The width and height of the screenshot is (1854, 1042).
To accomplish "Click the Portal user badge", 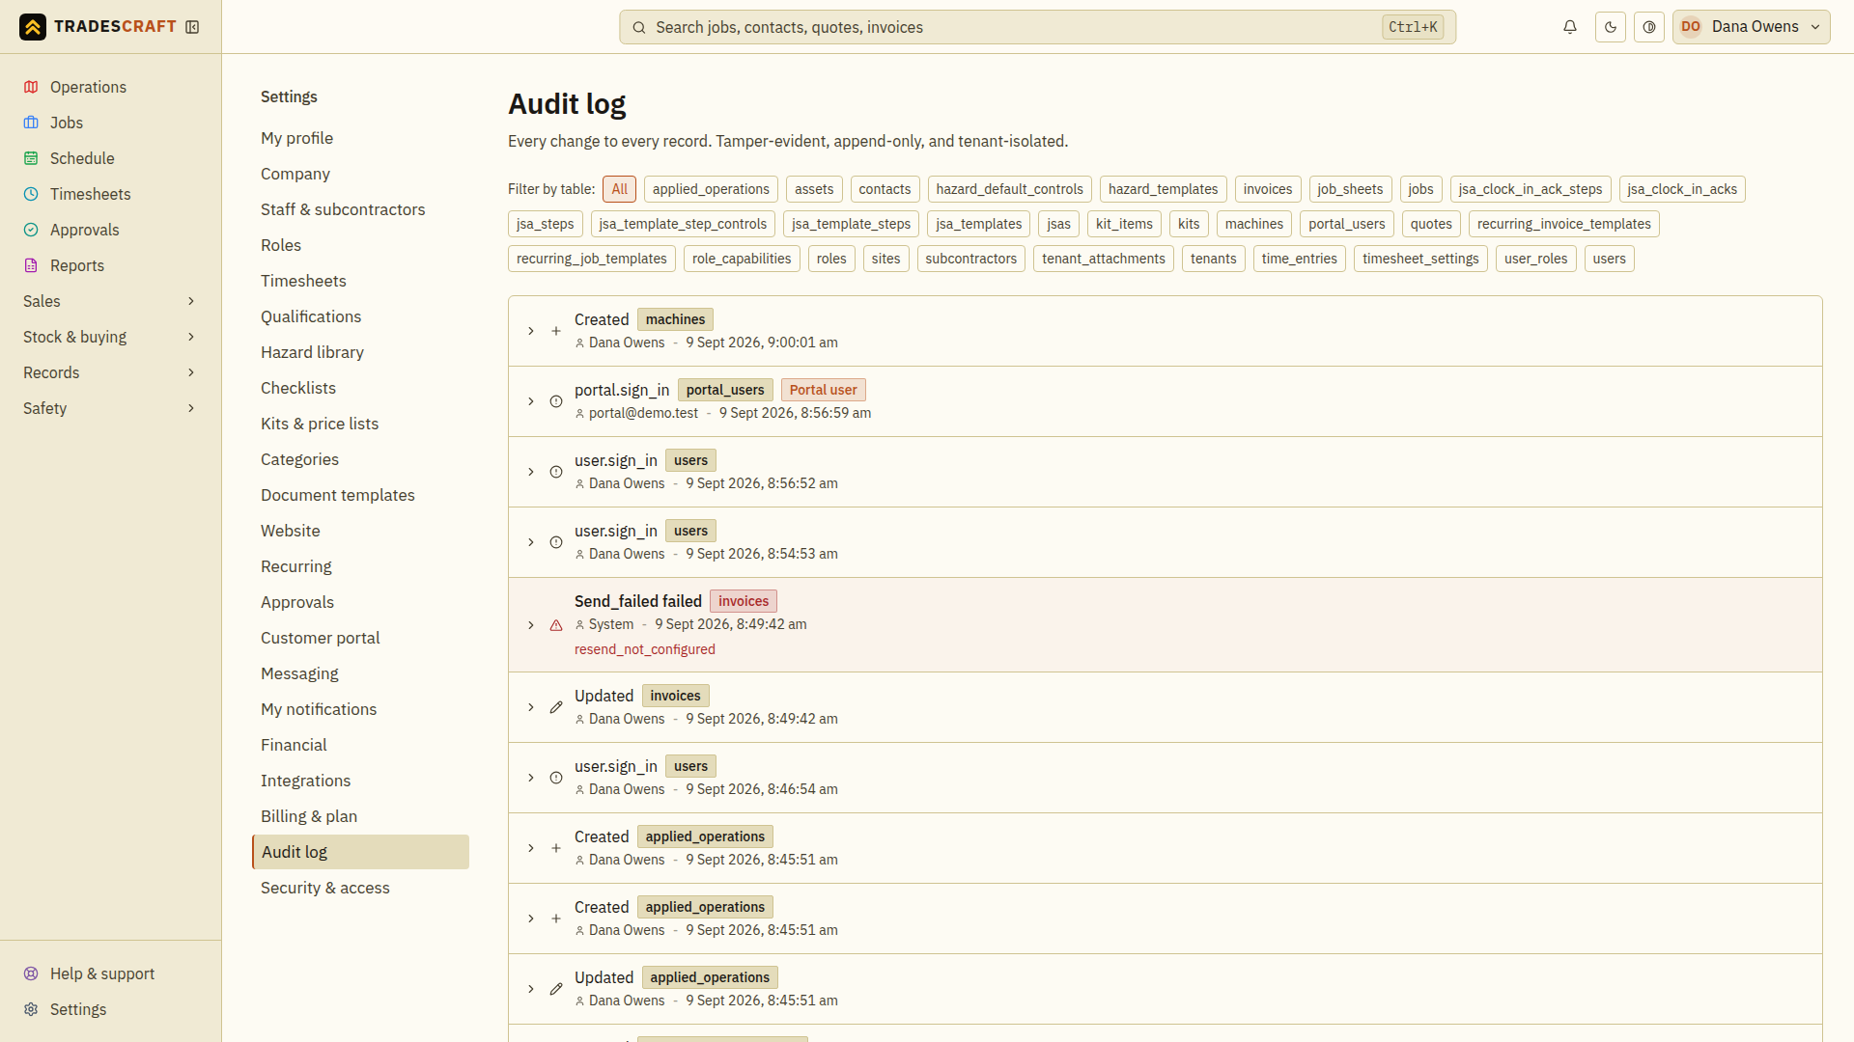I will tap(823, 390).
